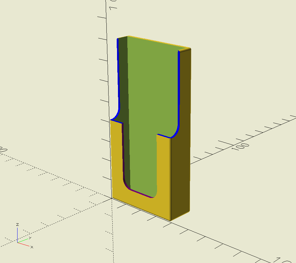The image size is (296, 263).
Task: Select the long blue vertical edge on the right
Action: (179, 89)
